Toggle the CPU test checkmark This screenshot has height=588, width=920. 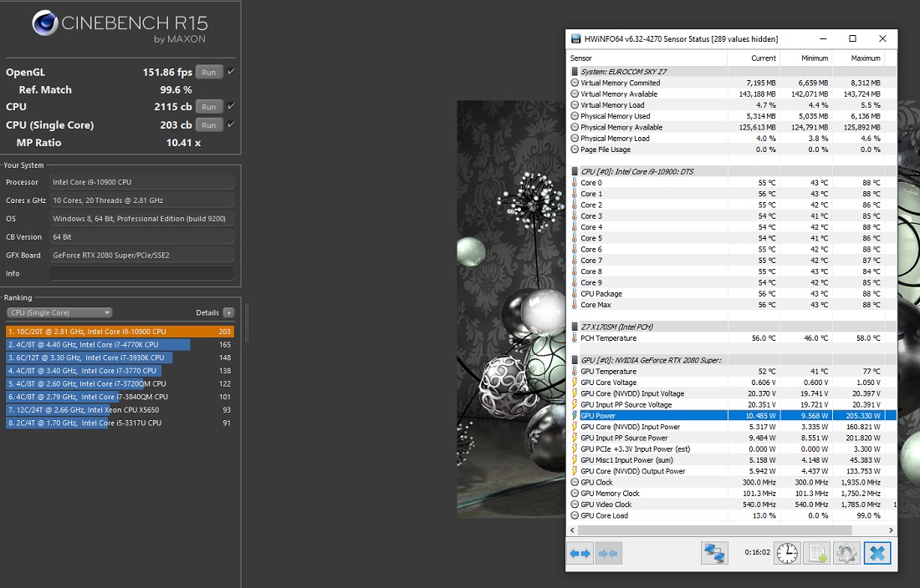231,107
